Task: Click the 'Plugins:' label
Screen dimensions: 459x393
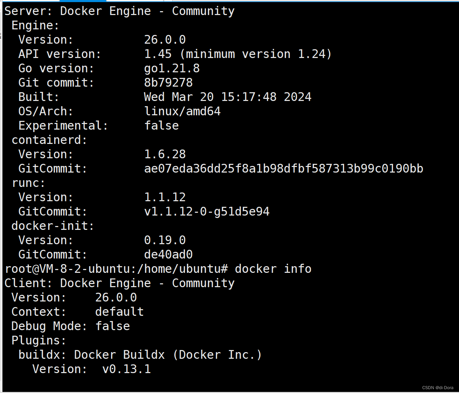Action: point(39,341)
